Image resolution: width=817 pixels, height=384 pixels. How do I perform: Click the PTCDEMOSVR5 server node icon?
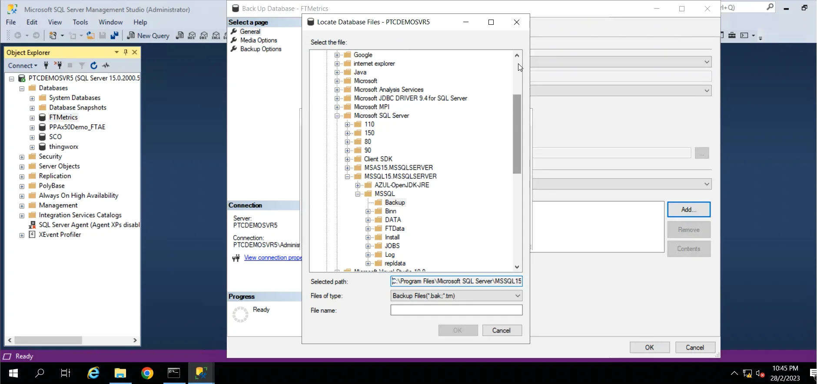pos(22,78)
